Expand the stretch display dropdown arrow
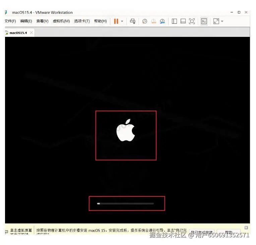Screen dimensions: 256x245 tap(222, 21)
